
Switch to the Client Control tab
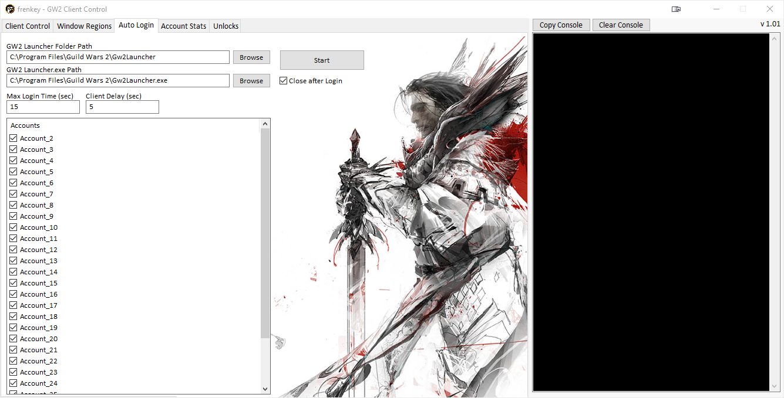tap(28, 26)
